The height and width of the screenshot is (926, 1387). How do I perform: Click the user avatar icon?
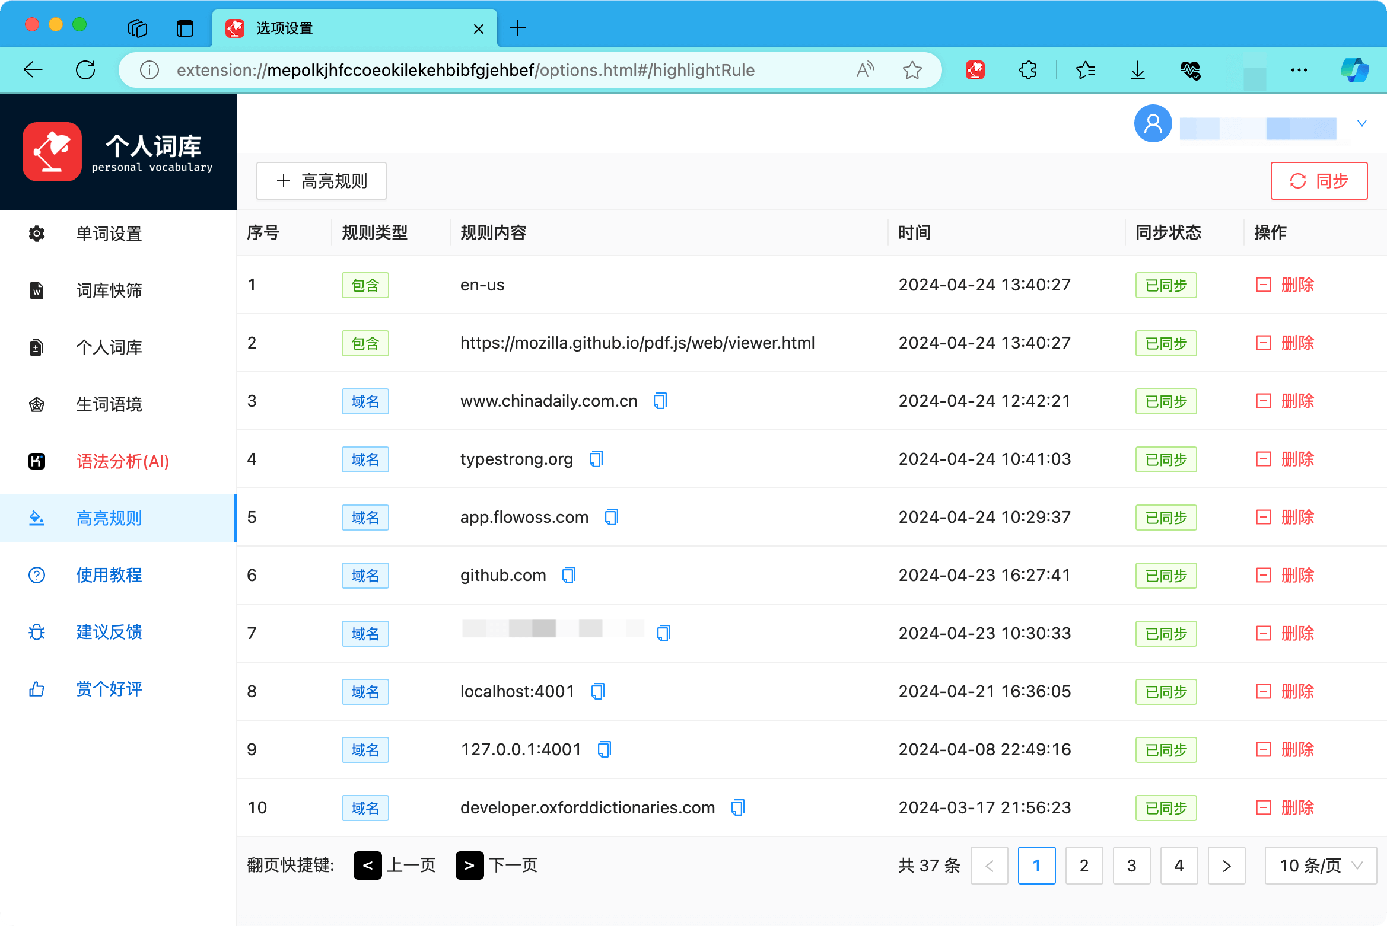(x=1153, y=123)
